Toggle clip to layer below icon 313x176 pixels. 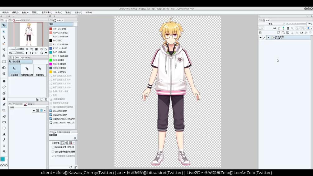(274, 28)
